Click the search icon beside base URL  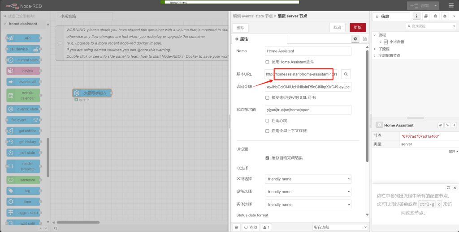[x=346, y=74]
